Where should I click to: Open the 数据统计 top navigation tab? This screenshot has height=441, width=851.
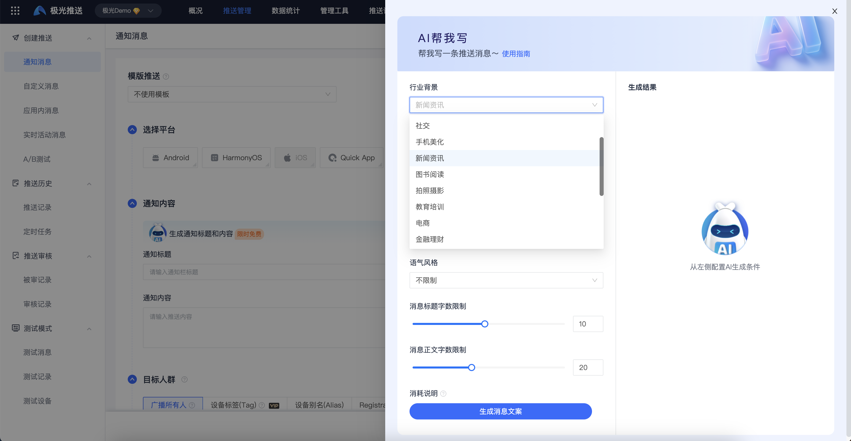[285, 11]
